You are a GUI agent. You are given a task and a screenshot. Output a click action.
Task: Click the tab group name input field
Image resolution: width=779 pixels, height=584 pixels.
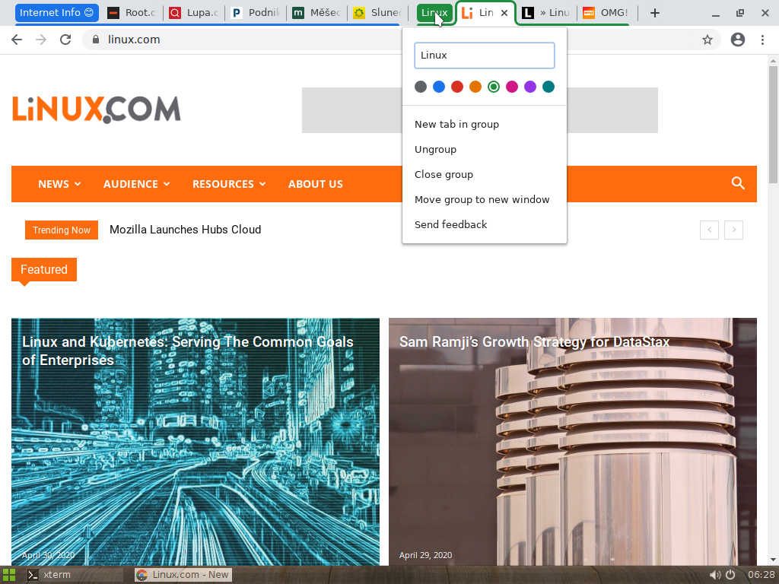coord(484,55)
